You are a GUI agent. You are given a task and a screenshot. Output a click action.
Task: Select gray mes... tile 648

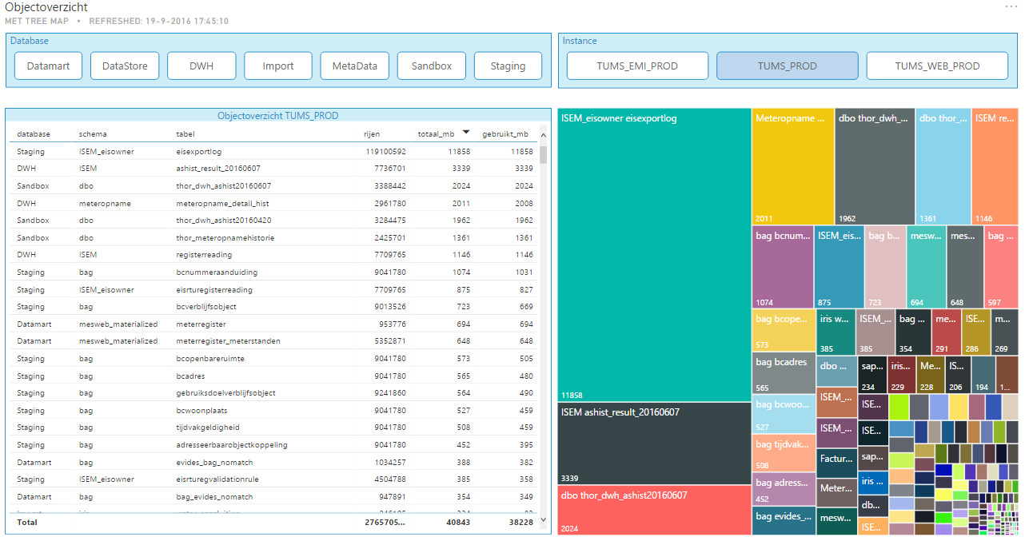click(966, 267)
